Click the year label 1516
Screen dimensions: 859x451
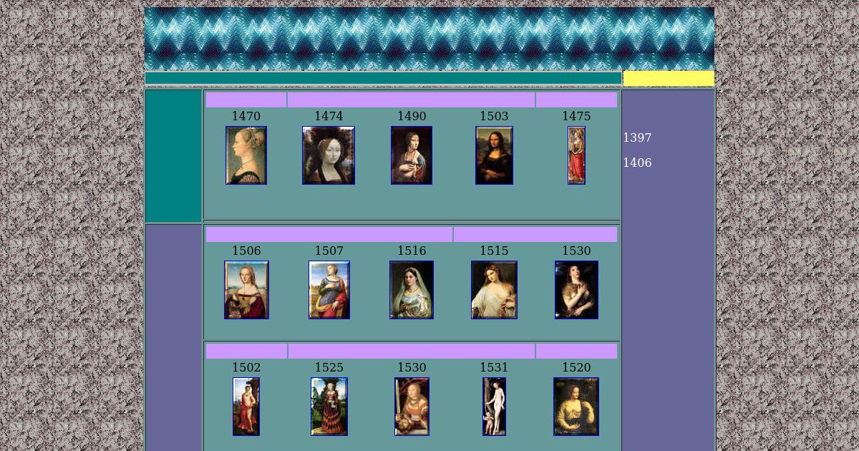(412, 251)
